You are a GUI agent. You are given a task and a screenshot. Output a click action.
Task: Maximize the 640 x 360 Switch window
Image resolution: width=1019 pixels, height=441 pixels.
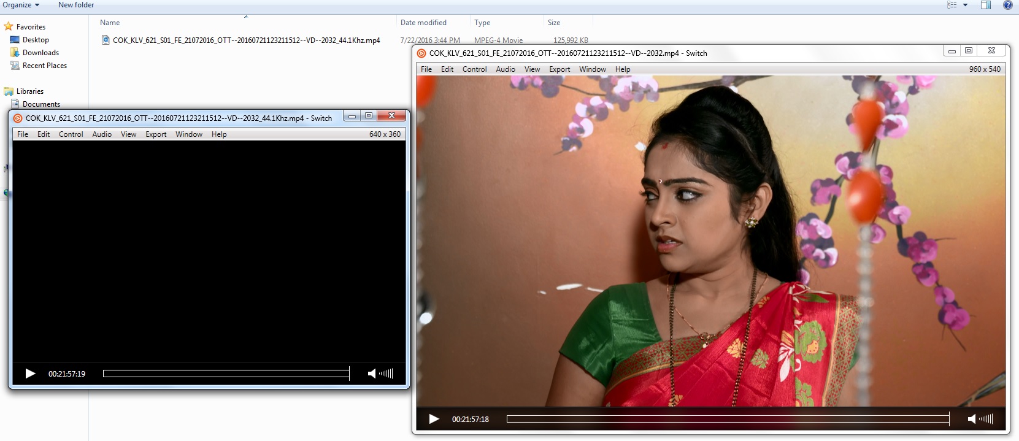pos(368,116)
